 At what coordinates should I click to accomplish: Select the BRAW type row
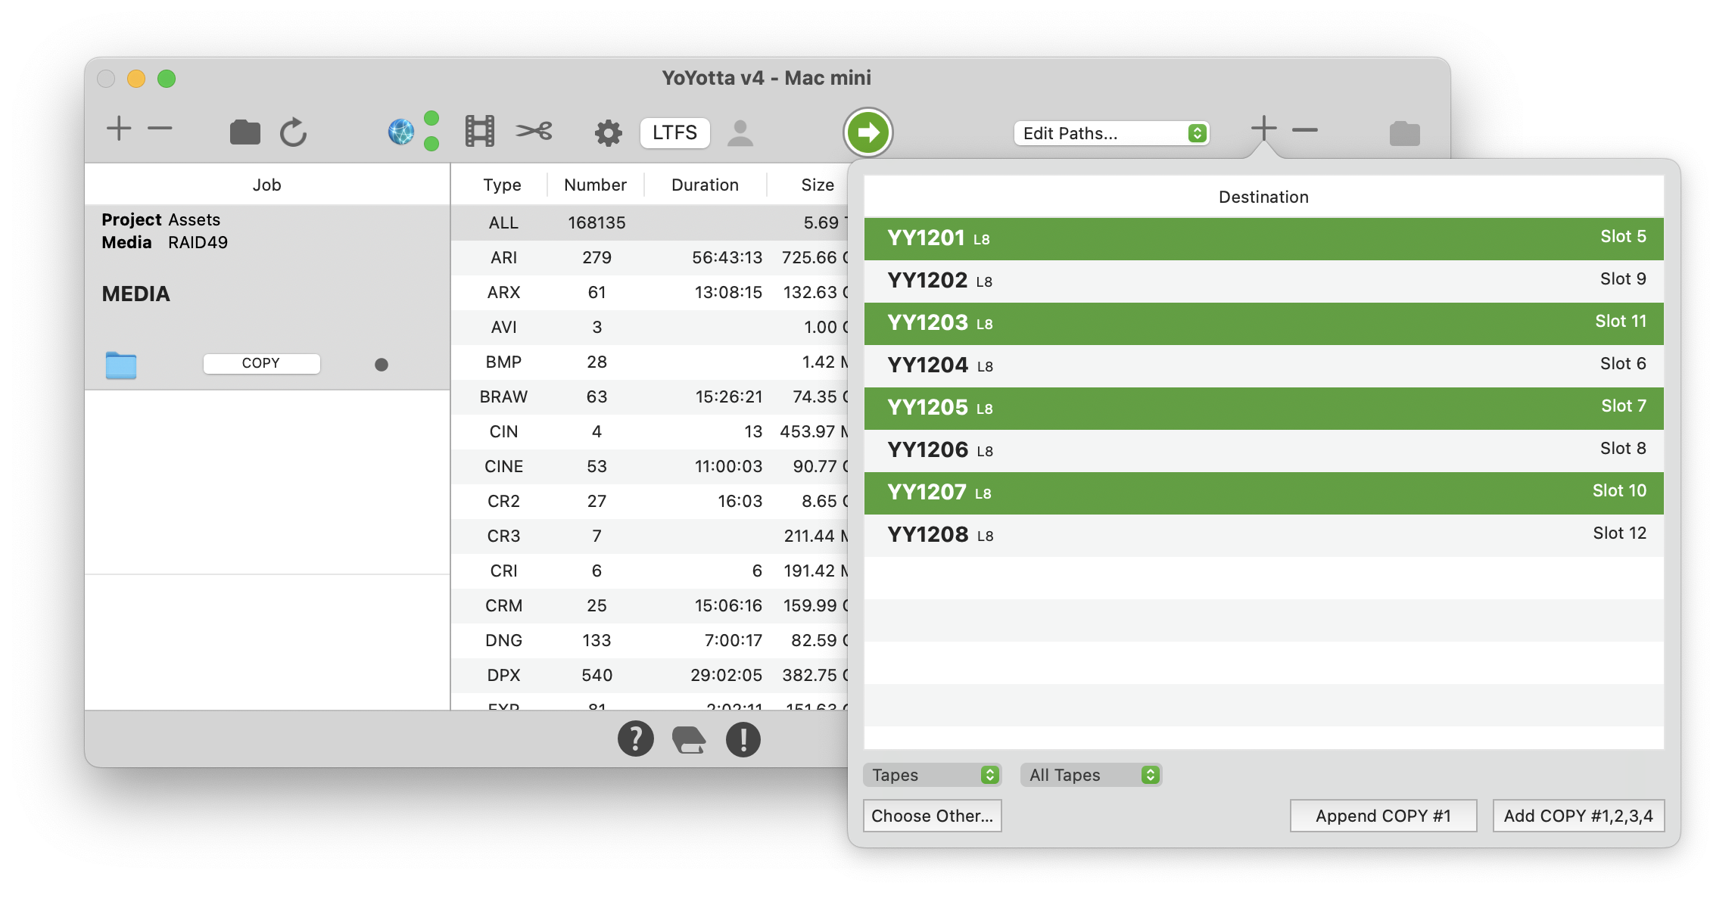point(649,396)
